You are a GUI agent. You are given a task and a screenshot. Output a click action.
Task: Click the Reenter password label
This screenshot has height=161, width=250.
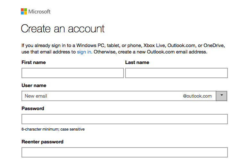(x=42, y=142)
